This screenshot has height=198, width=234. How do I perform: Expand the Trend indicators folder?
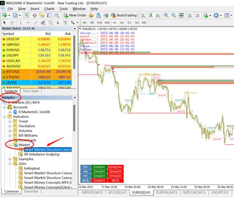coord(10,121)
